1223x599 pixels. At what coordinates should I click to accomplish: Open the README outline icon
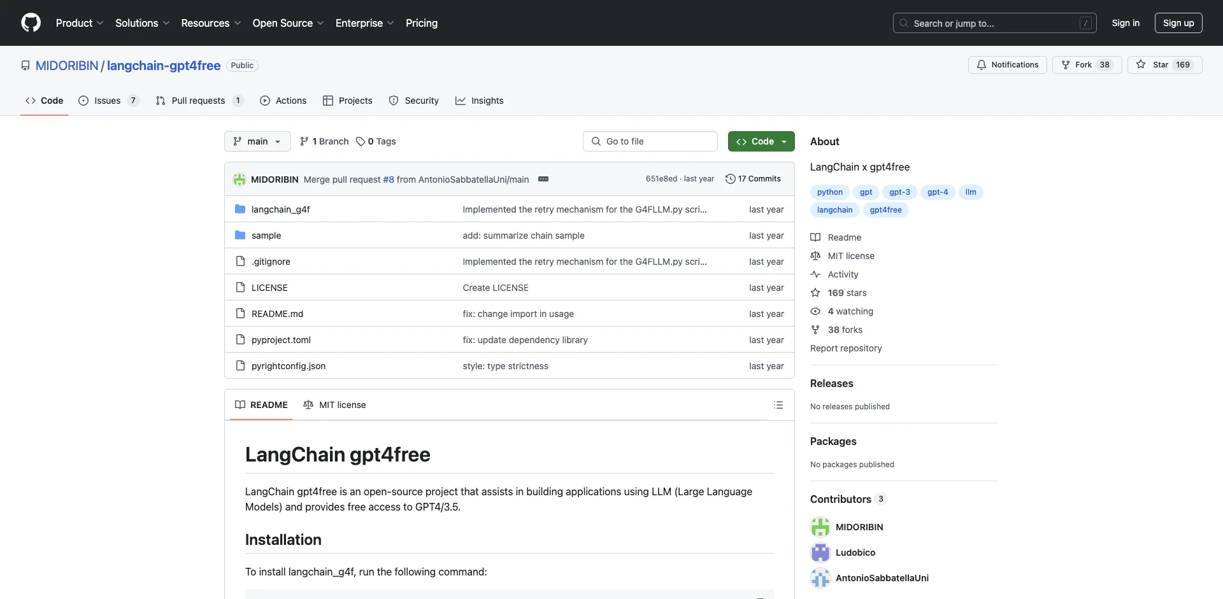click(778, 405)
